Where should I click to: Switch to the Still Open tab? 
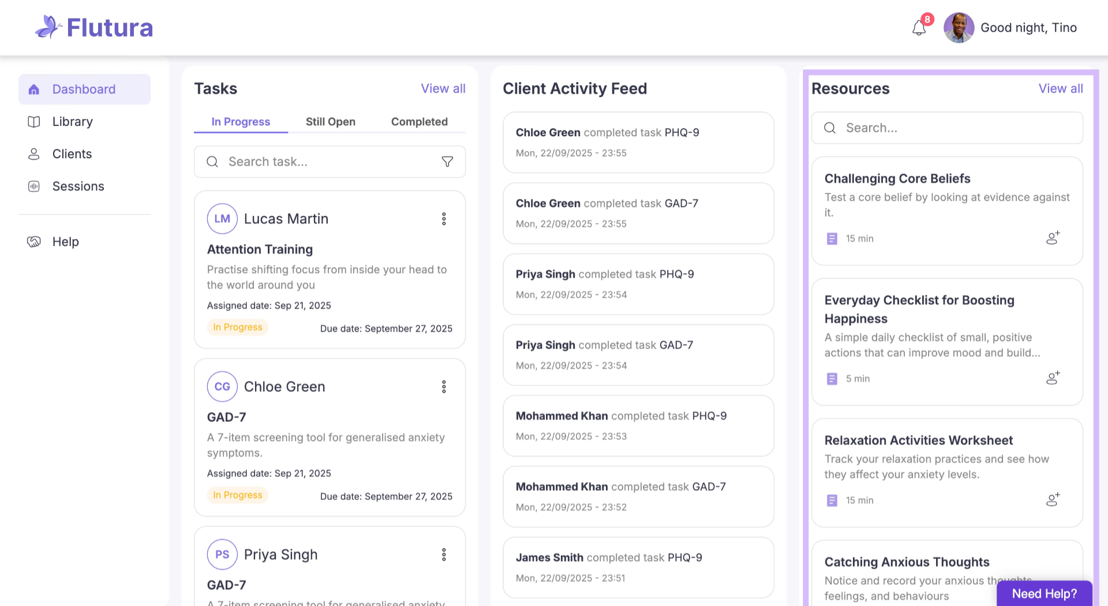pos(331,122)
